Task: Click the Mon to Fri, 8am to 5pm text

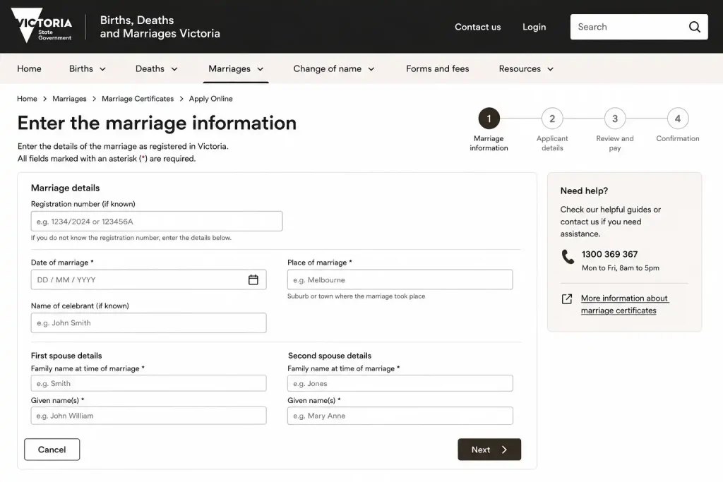Action: tap(620, 267)
